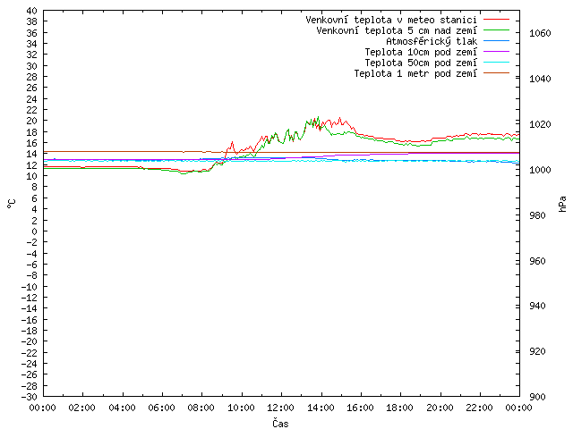Click the right axis value '960'
The image size is (573, 429).
[537, 261]
